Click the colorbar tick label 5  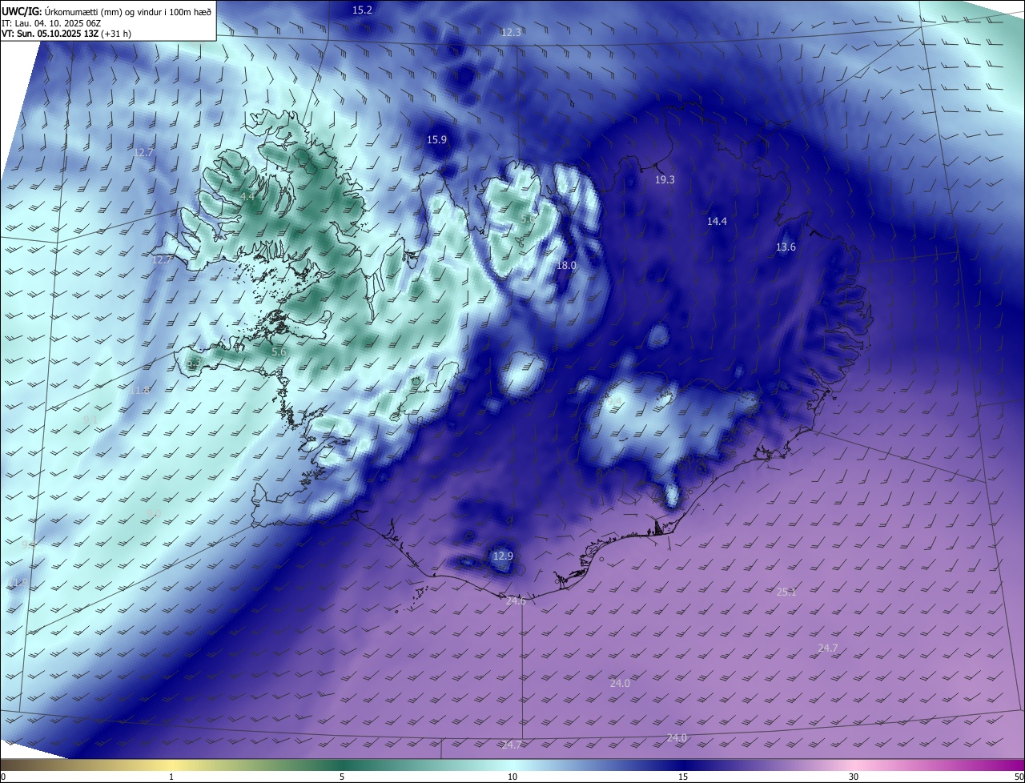342,777
